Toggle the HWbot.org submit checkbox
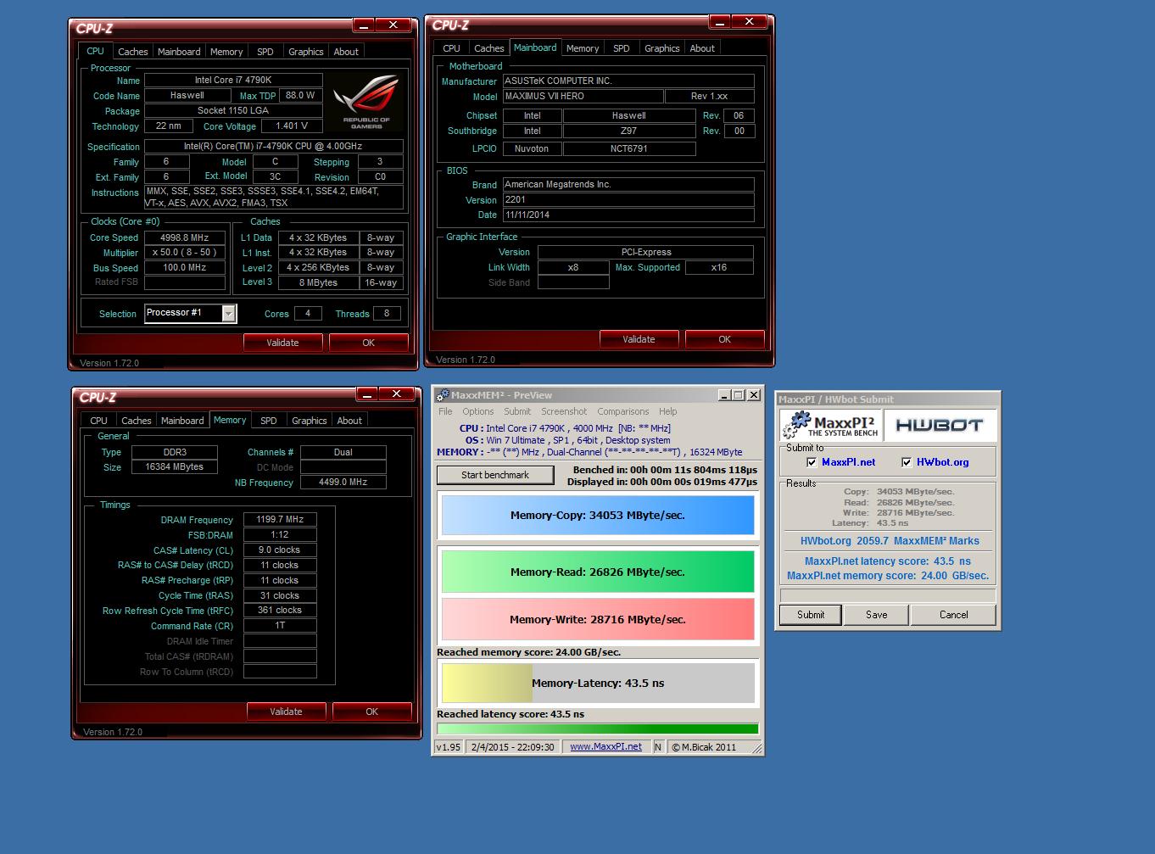 pyautogui.click(x=907, y=462)
